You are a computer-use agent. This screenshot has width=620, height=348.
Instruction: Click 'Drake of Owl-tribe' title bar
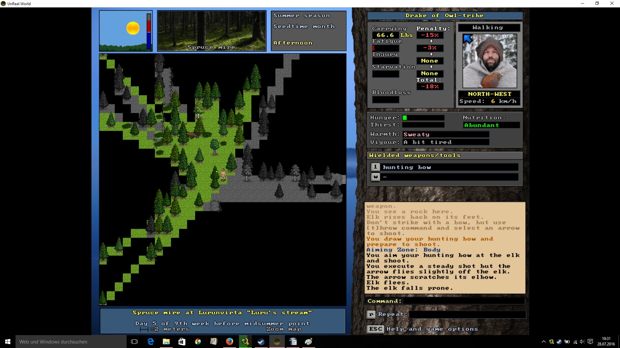[445, 15]
